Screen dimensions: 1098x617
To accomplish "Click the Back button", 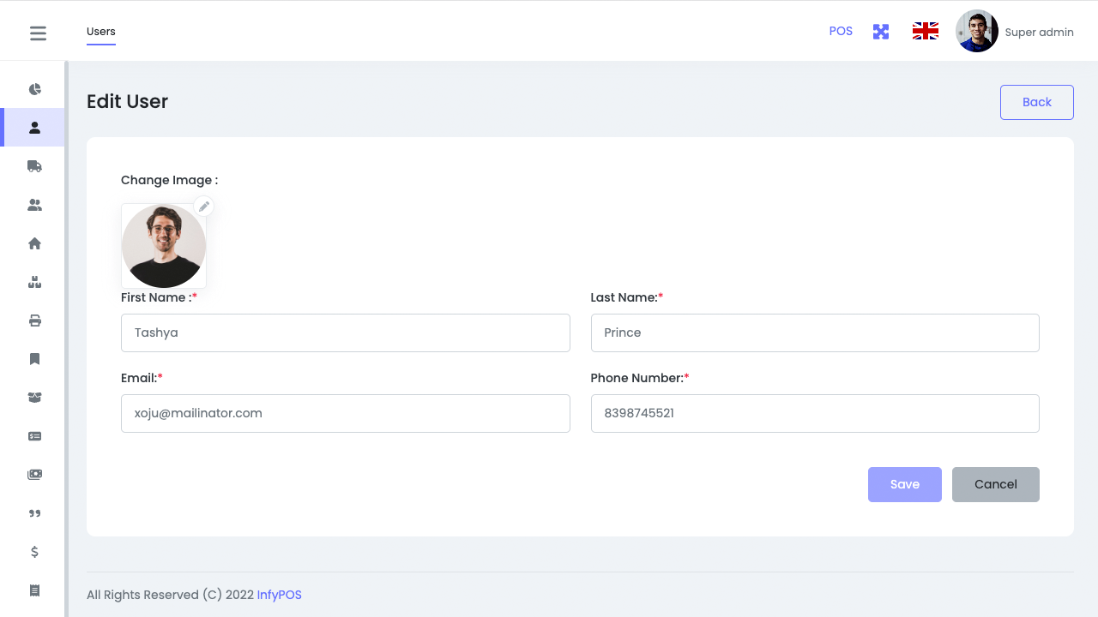I will tap(1036, 102).
